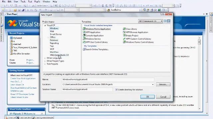This screenshot has width=213, height=119.
Task: Open the View menu
Action: click(16, 1)
